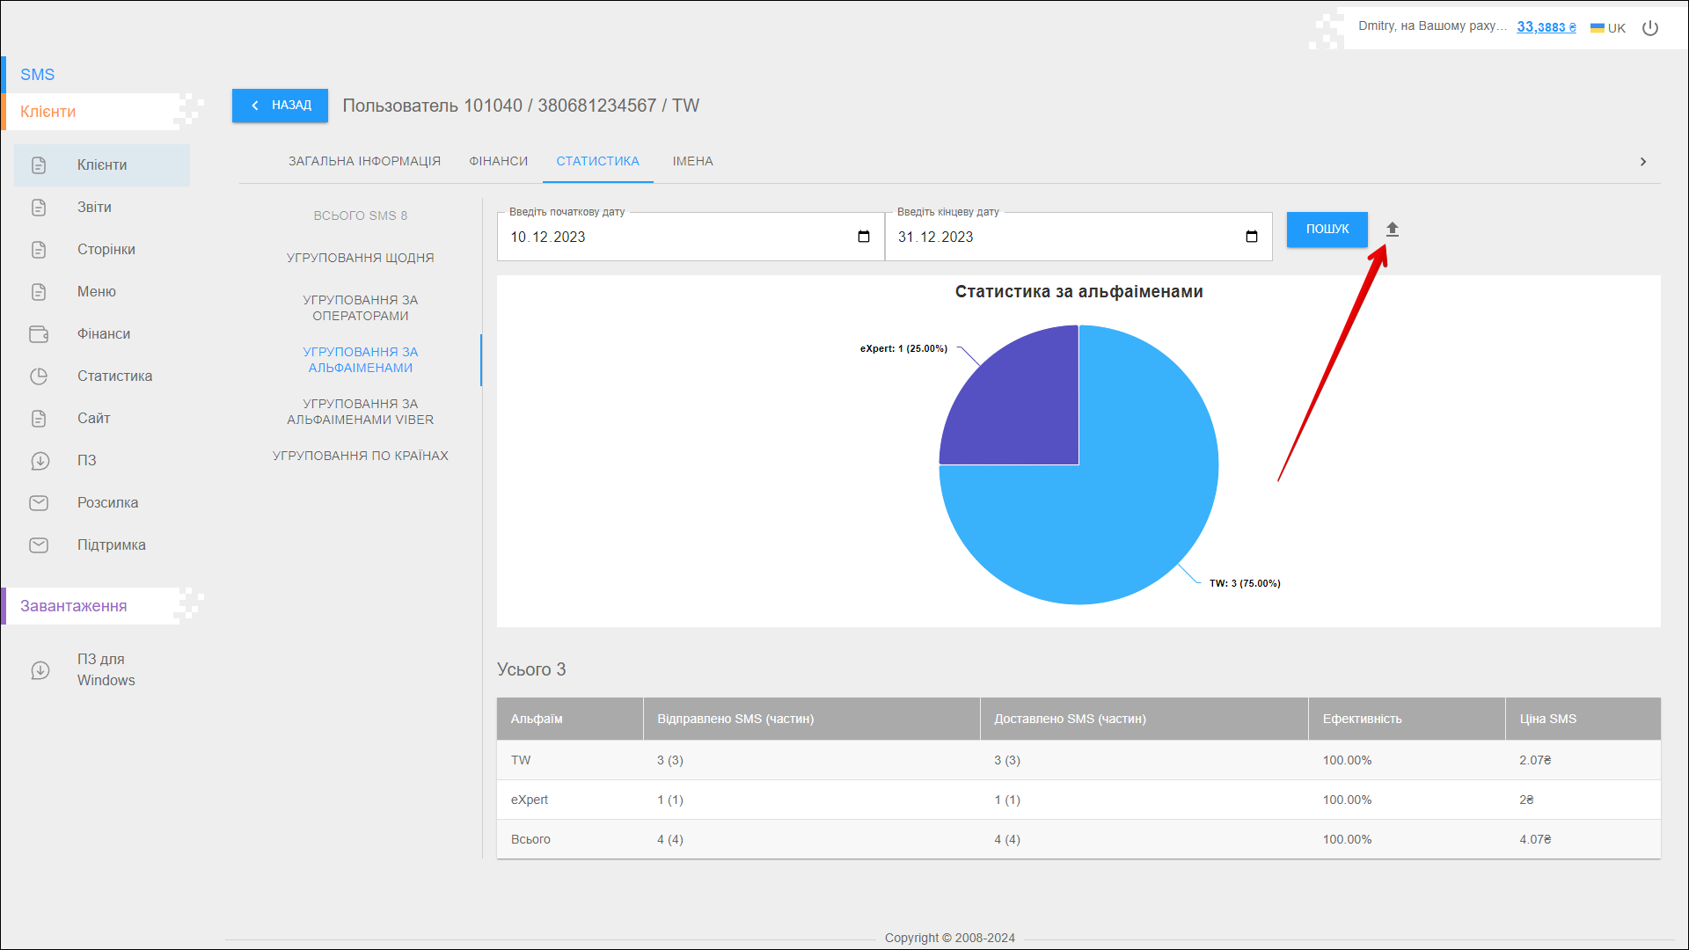Click the ПЗ для Windows download icon

tap(39, 670)
